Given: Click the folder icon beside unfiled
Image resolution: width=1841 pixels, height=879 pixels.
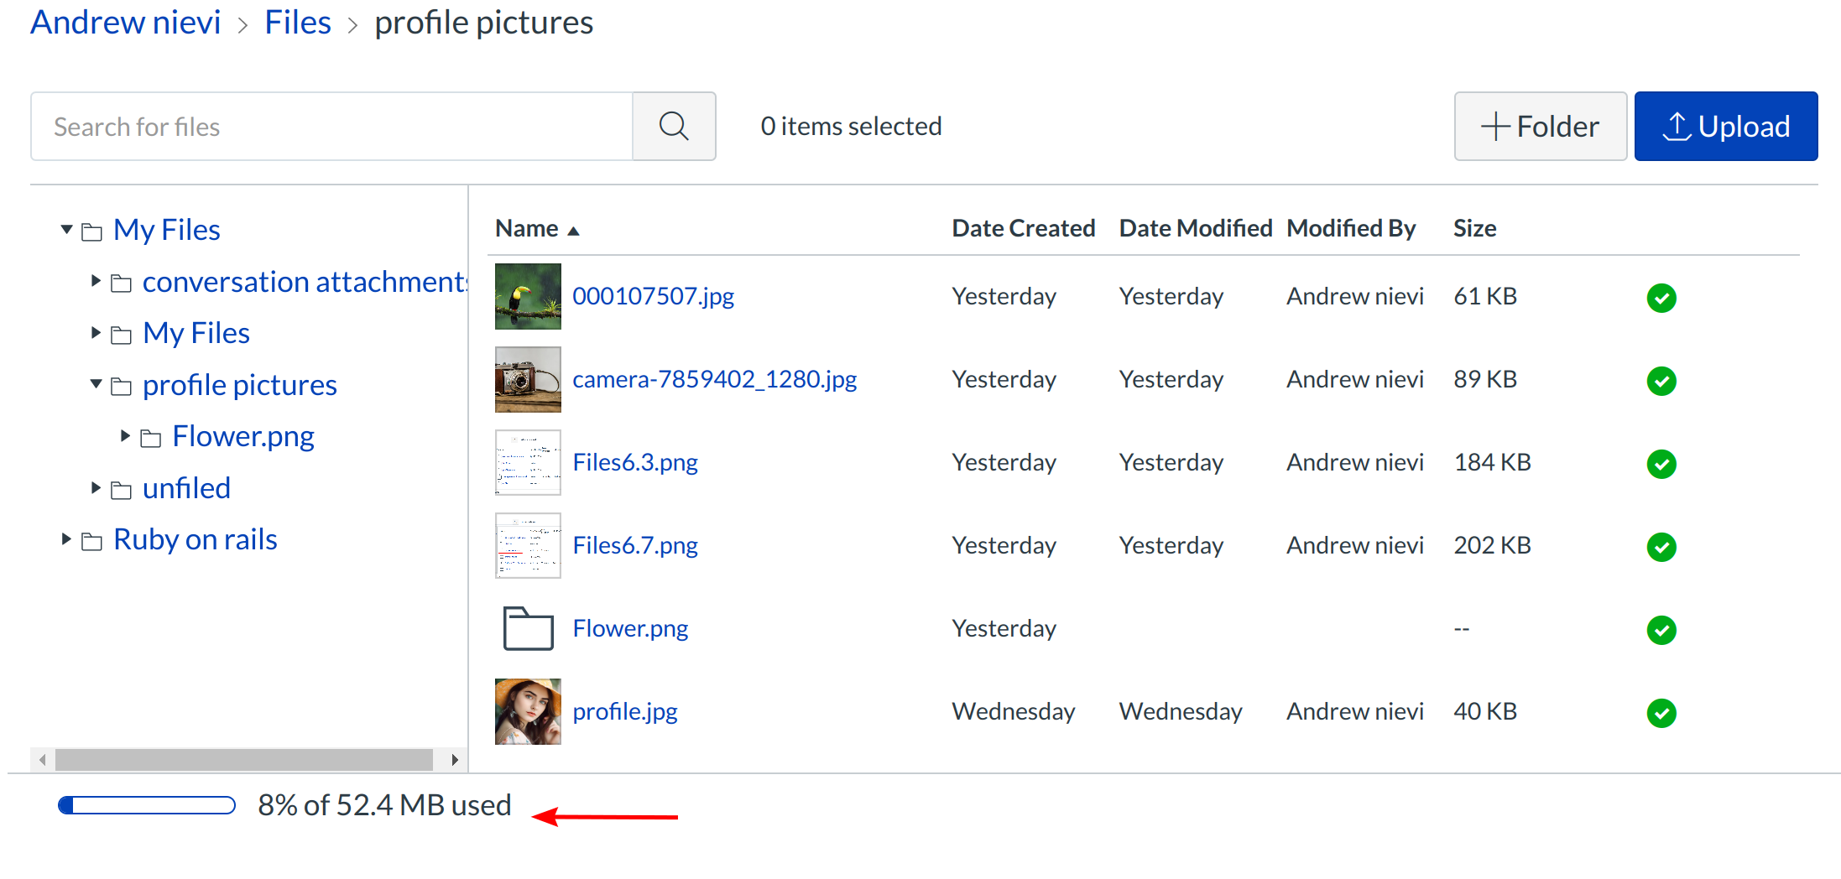Looking at the screenshot, I should coord(122,490).
